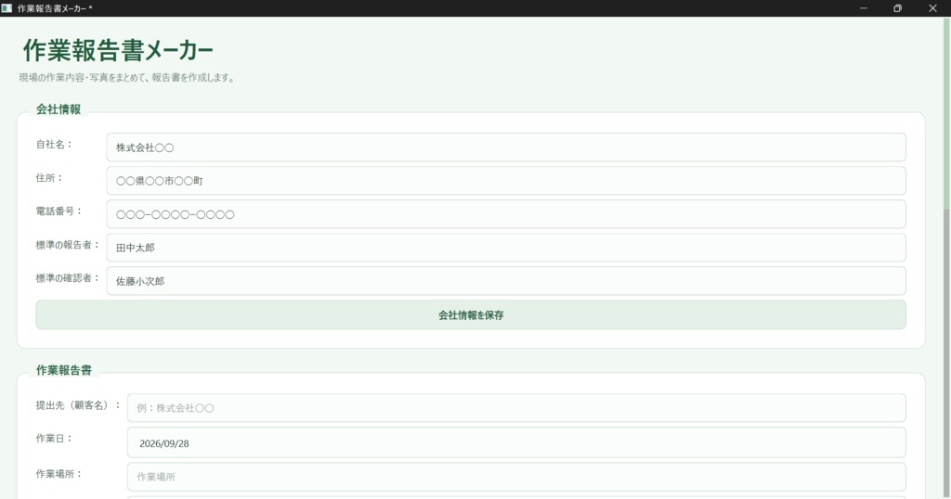Click the 標準の確認者： label
Viewport: 951px width, 499px height.
[x=68, y=278]
